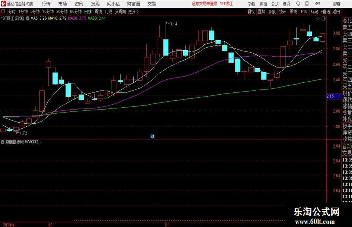Open the 画线 drawing tools
The height and width of the screenshot is (227, 352).
pos(293,12)
